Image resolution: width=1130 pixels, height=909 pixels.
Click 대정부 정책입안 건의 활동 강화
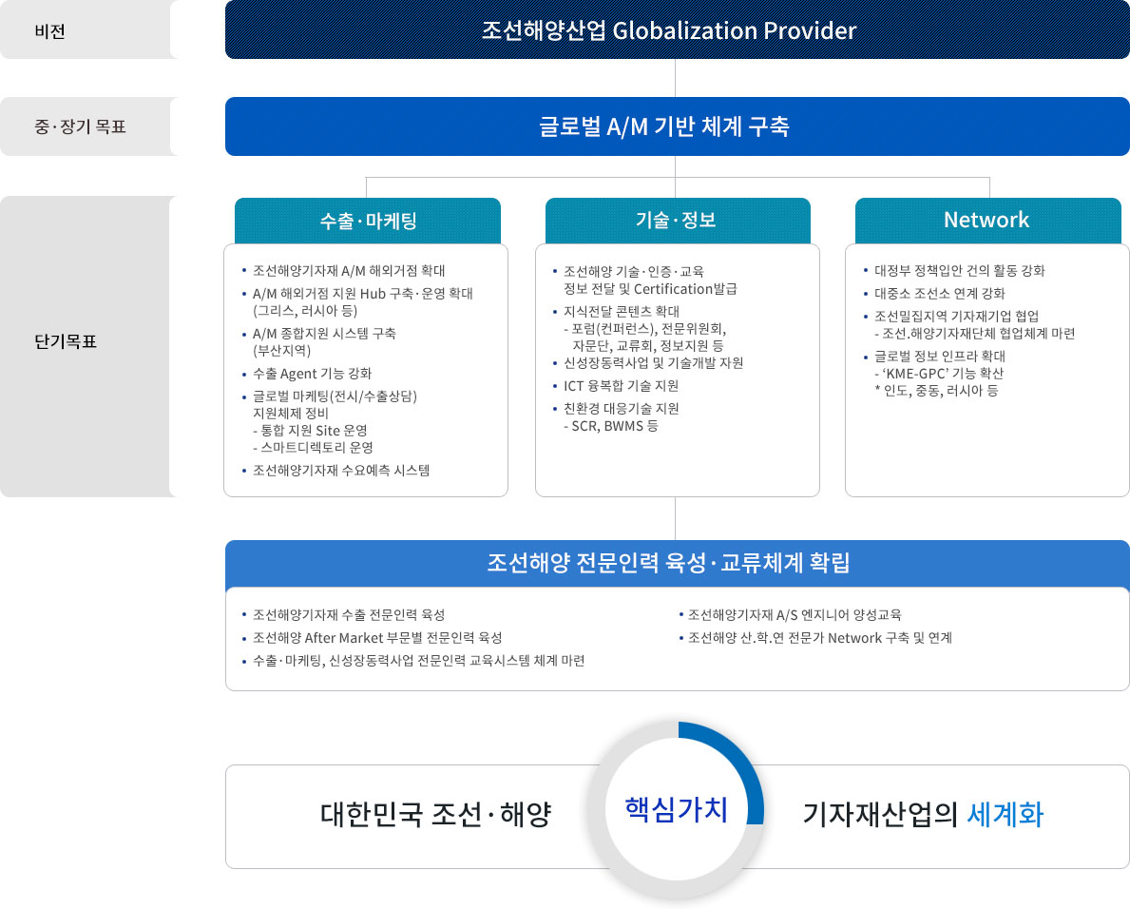960,270
